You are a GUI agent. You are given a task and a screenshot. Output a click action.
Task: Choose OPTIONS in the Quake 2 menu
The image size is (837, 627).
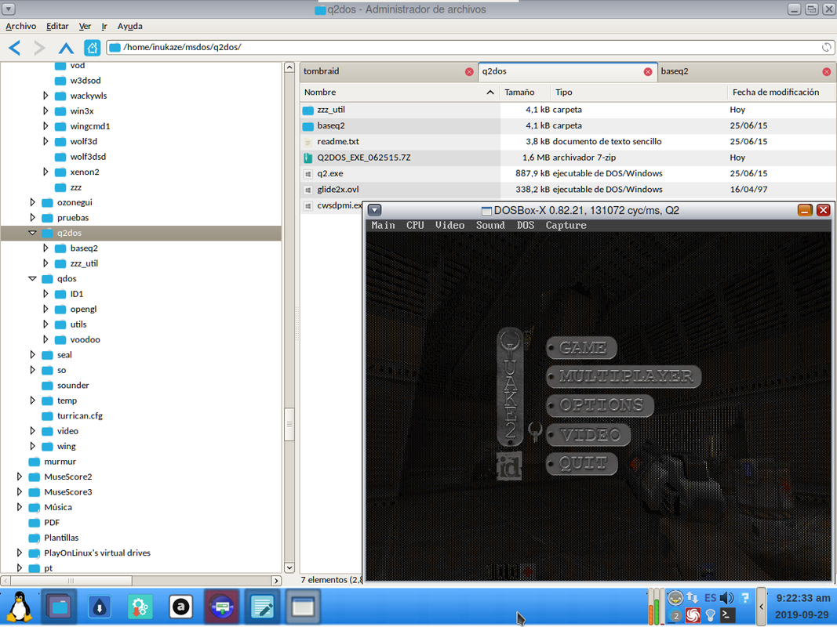point(601,405)
